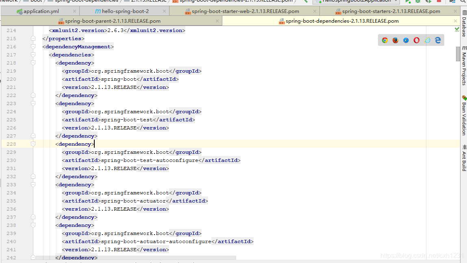The width and height of the screenshot is (467, 263).
Task: Click line number 241 in gutter
Action: pyautogui.click(x=11, y=250)
